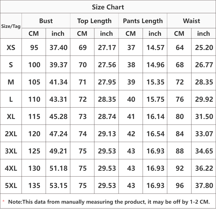216x209 pixels.
Task: Click bust inch value 37.40
Action: coord(58,48)
